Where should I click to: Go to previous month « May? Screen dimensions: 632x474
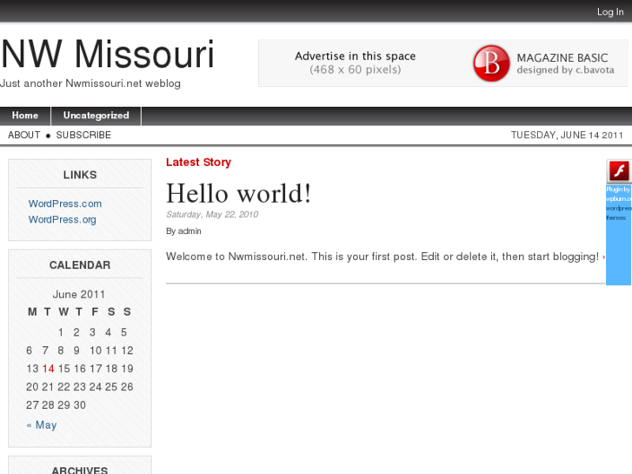42,425
